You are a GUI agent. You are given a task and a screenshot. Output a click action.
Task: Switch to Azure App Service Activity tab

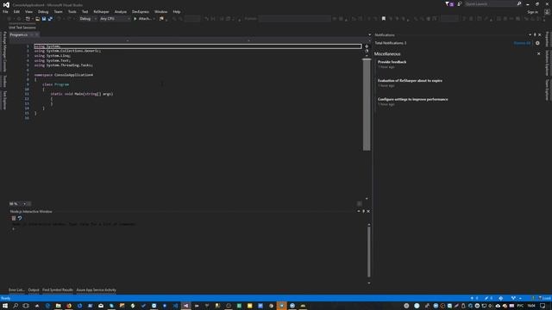coord(96,290)
